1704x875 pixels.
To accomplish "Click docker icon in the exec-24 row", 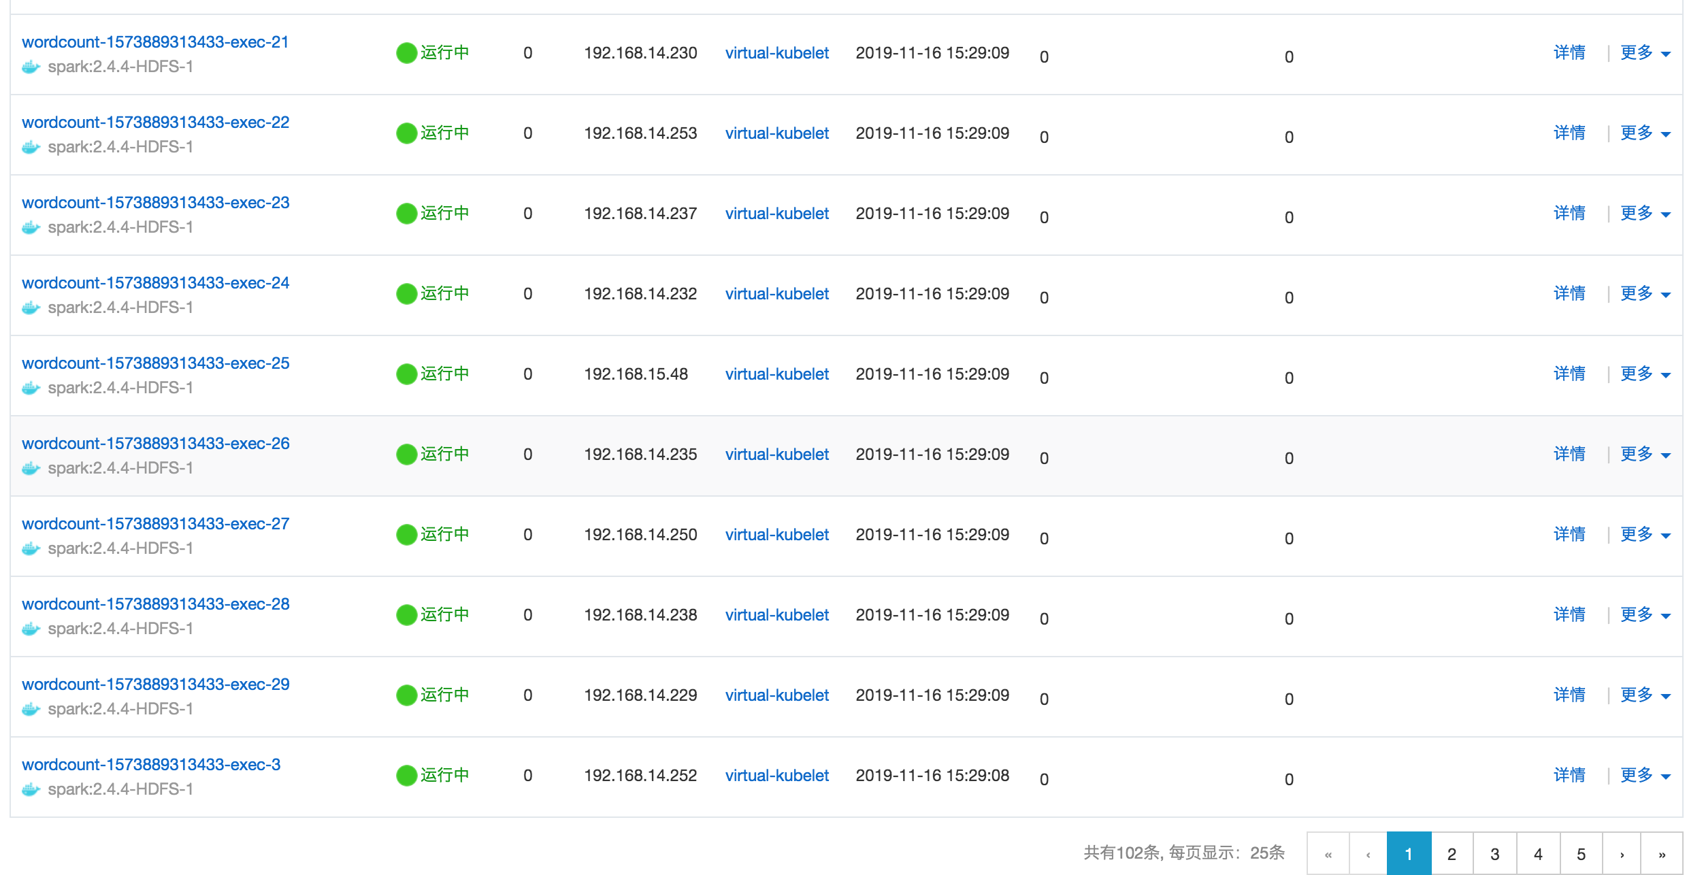I will point(31,308).
